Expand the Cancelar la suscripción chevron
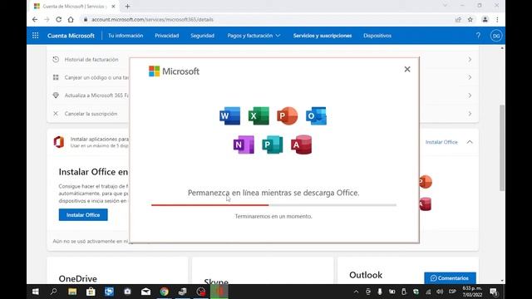 [x=470, y=114]
